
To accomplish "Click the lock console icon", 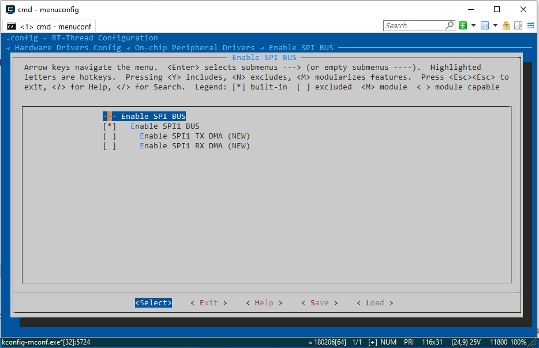I will tap(506, 25).
